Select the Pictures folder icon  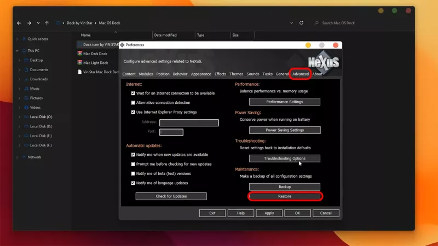click(x=26, y=98)
